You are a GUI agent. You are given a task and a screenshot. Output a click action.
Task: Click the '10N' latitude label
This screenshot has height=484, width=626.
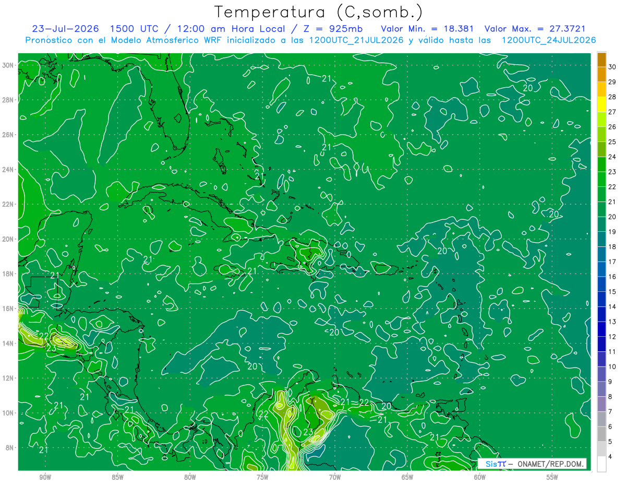click(x=8, y=413)
